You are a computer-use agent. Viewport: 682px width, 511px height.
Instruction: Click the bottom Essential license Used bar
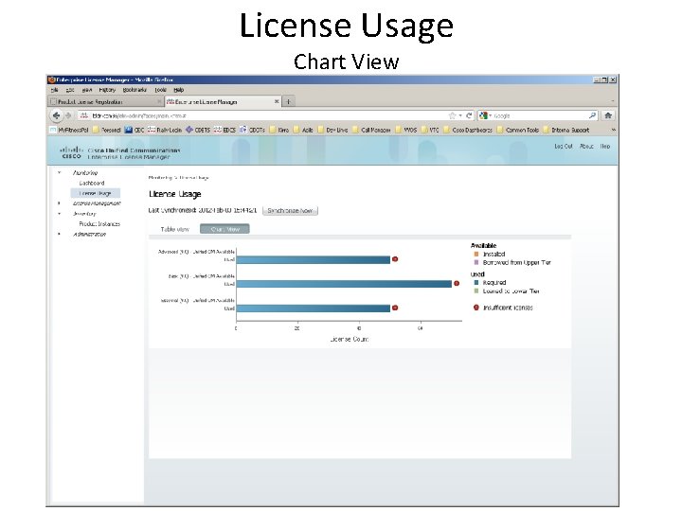314,308
